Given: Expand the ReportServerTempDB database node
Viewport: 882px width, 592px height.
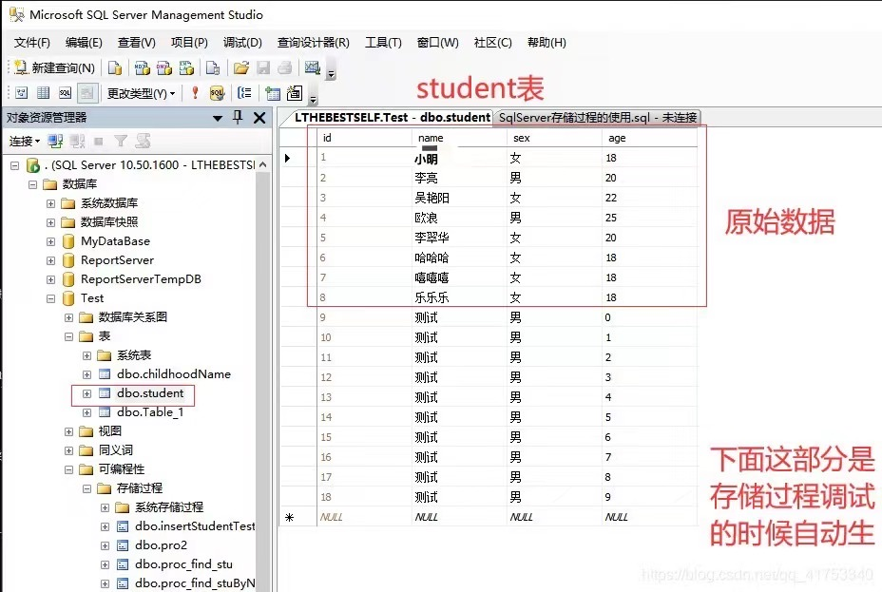Looking at the screenshot, I should coord(50,279).
